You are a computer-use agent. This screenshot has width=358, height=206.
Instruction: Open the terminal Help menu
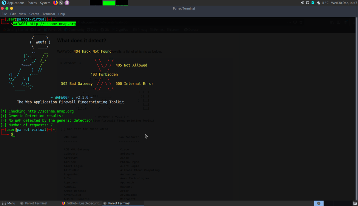[x=61, y=14]
